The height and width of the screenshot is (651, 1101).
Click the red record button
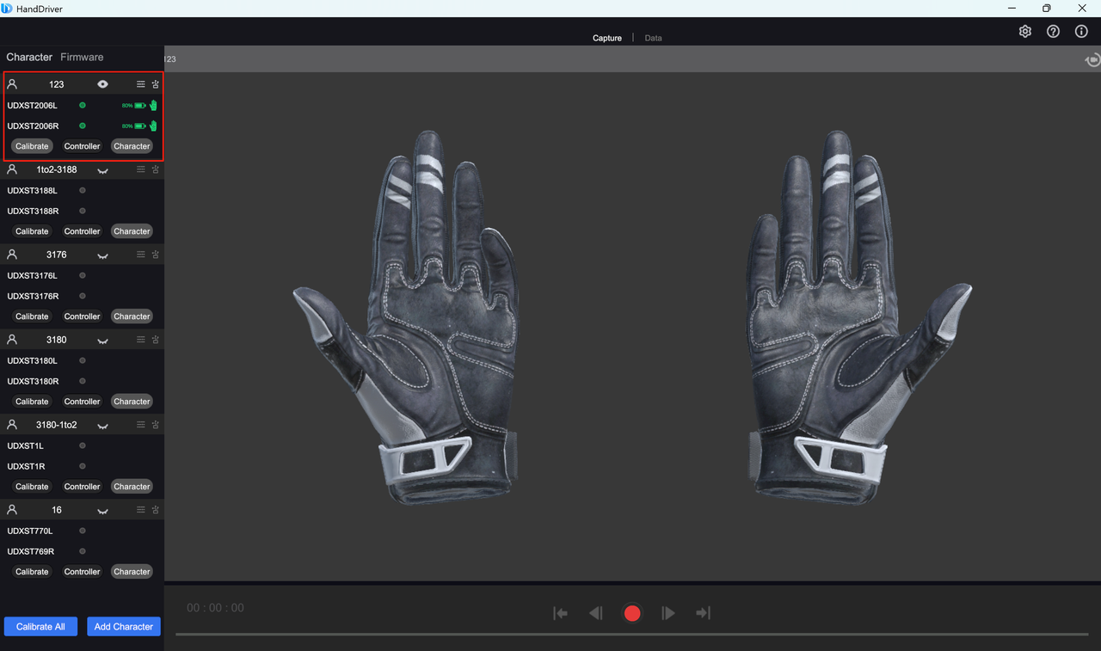click(632, 613)
